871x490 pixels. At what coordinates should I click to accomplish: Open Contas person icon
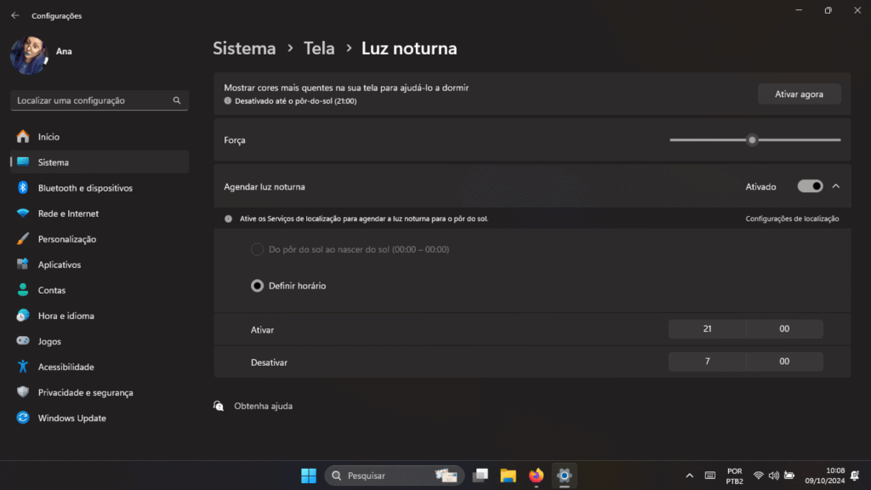pos(23,290)
